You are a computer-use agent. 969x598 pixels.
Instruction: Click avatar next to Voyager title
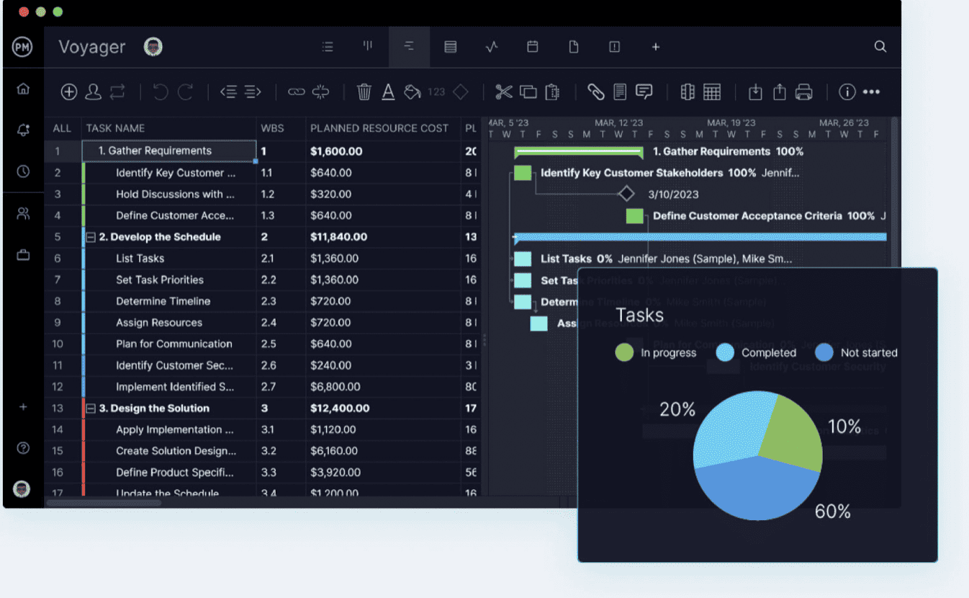(x=153, y=47)
